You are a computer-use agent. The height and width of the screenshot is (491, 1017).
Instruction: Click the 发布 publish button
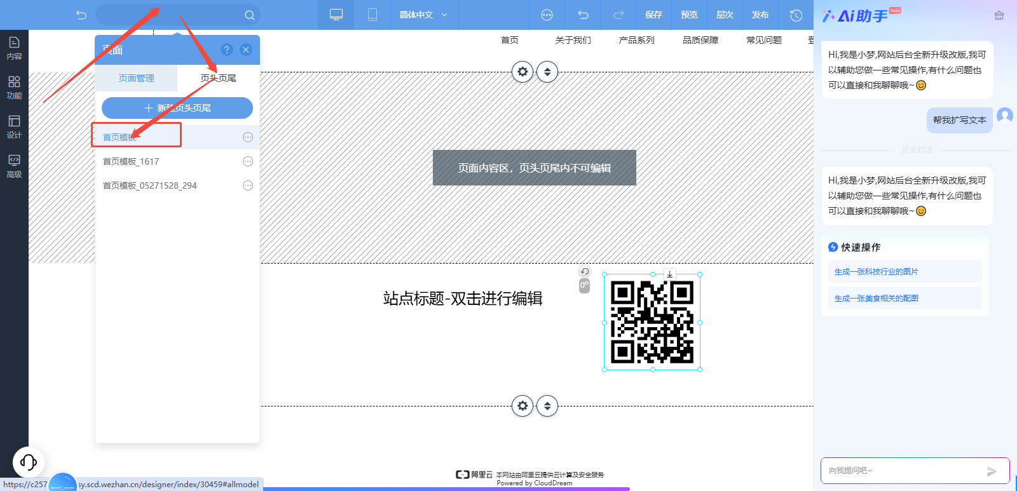pyautogui.click(x=760, y=15)
